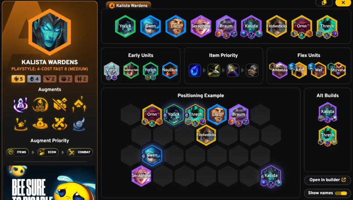Screen dimensions: 353x200
Task: Click the copy icon at the top right
Action: 324,2
